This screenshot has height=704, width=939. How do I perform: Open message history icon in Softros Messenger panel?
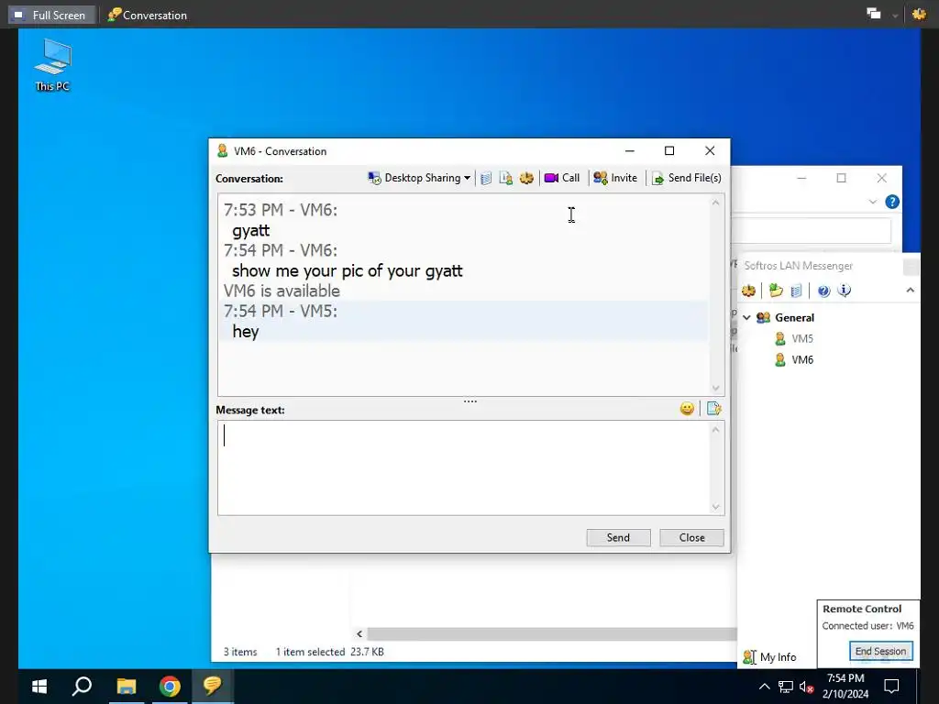pos(796,291)
